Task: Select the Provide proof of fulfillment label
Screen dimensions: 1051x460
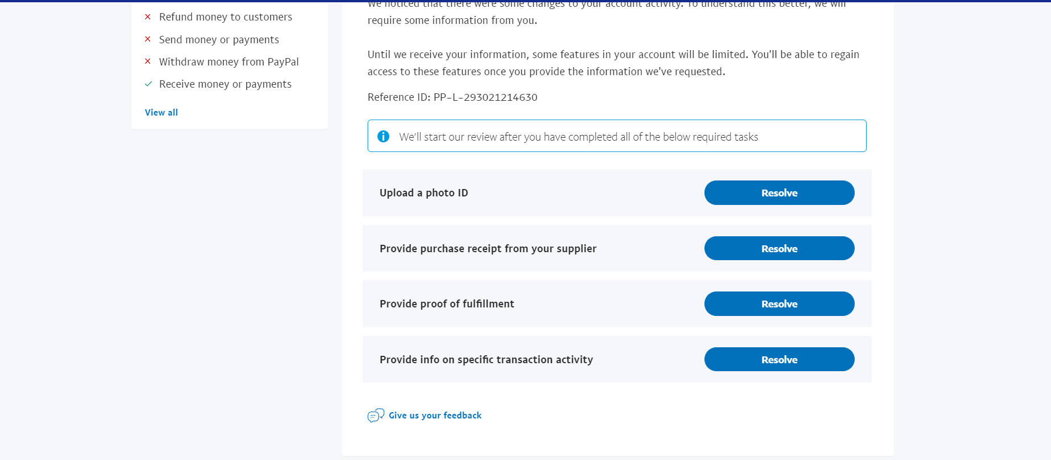Action: 447,304
